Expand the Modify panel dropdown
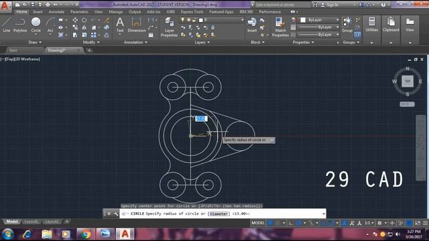Viewport: 429px width, 241px height. [x=91, y=42]
